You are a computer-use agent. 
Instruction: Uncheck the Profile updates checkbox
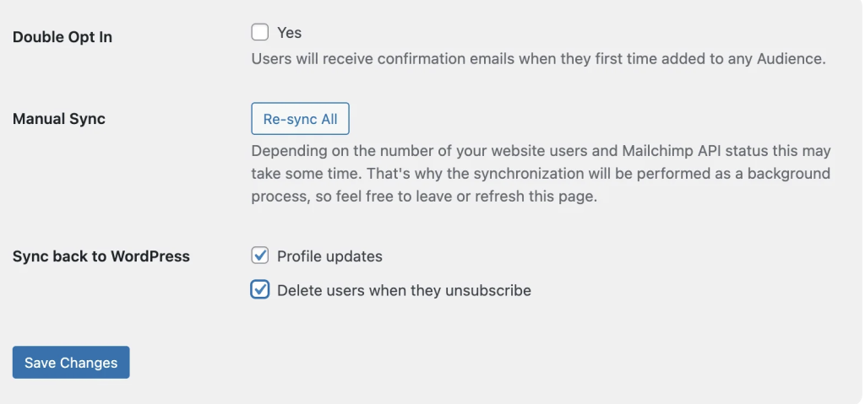point(260,256)
